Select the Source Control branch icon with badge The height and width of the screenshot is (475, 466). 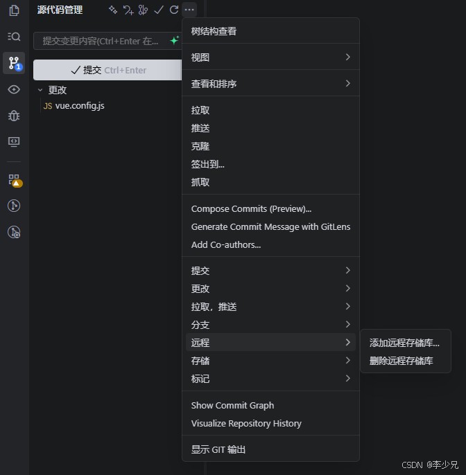[x=14, y=63]
